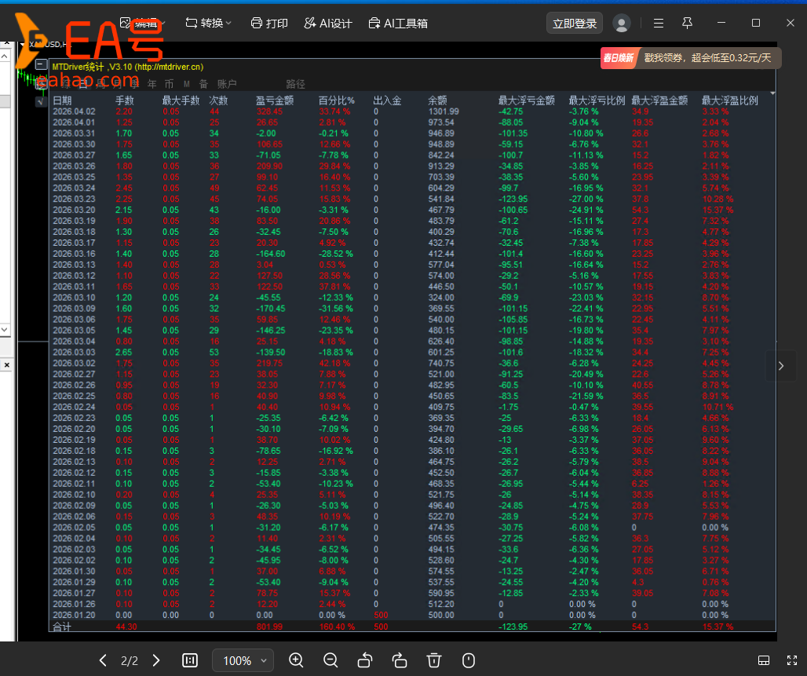Screen dimensions: 807x676
Task: Open the AI设计 menu item
Action: point(327,24)
